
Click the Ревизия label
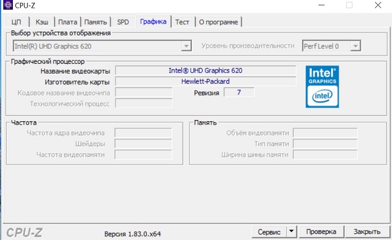(207, 93)
